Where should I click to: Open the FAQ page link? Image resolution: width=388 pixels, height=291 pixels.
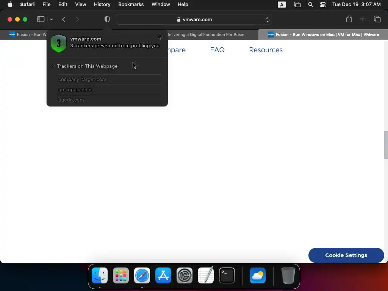[x=217, y=50]
